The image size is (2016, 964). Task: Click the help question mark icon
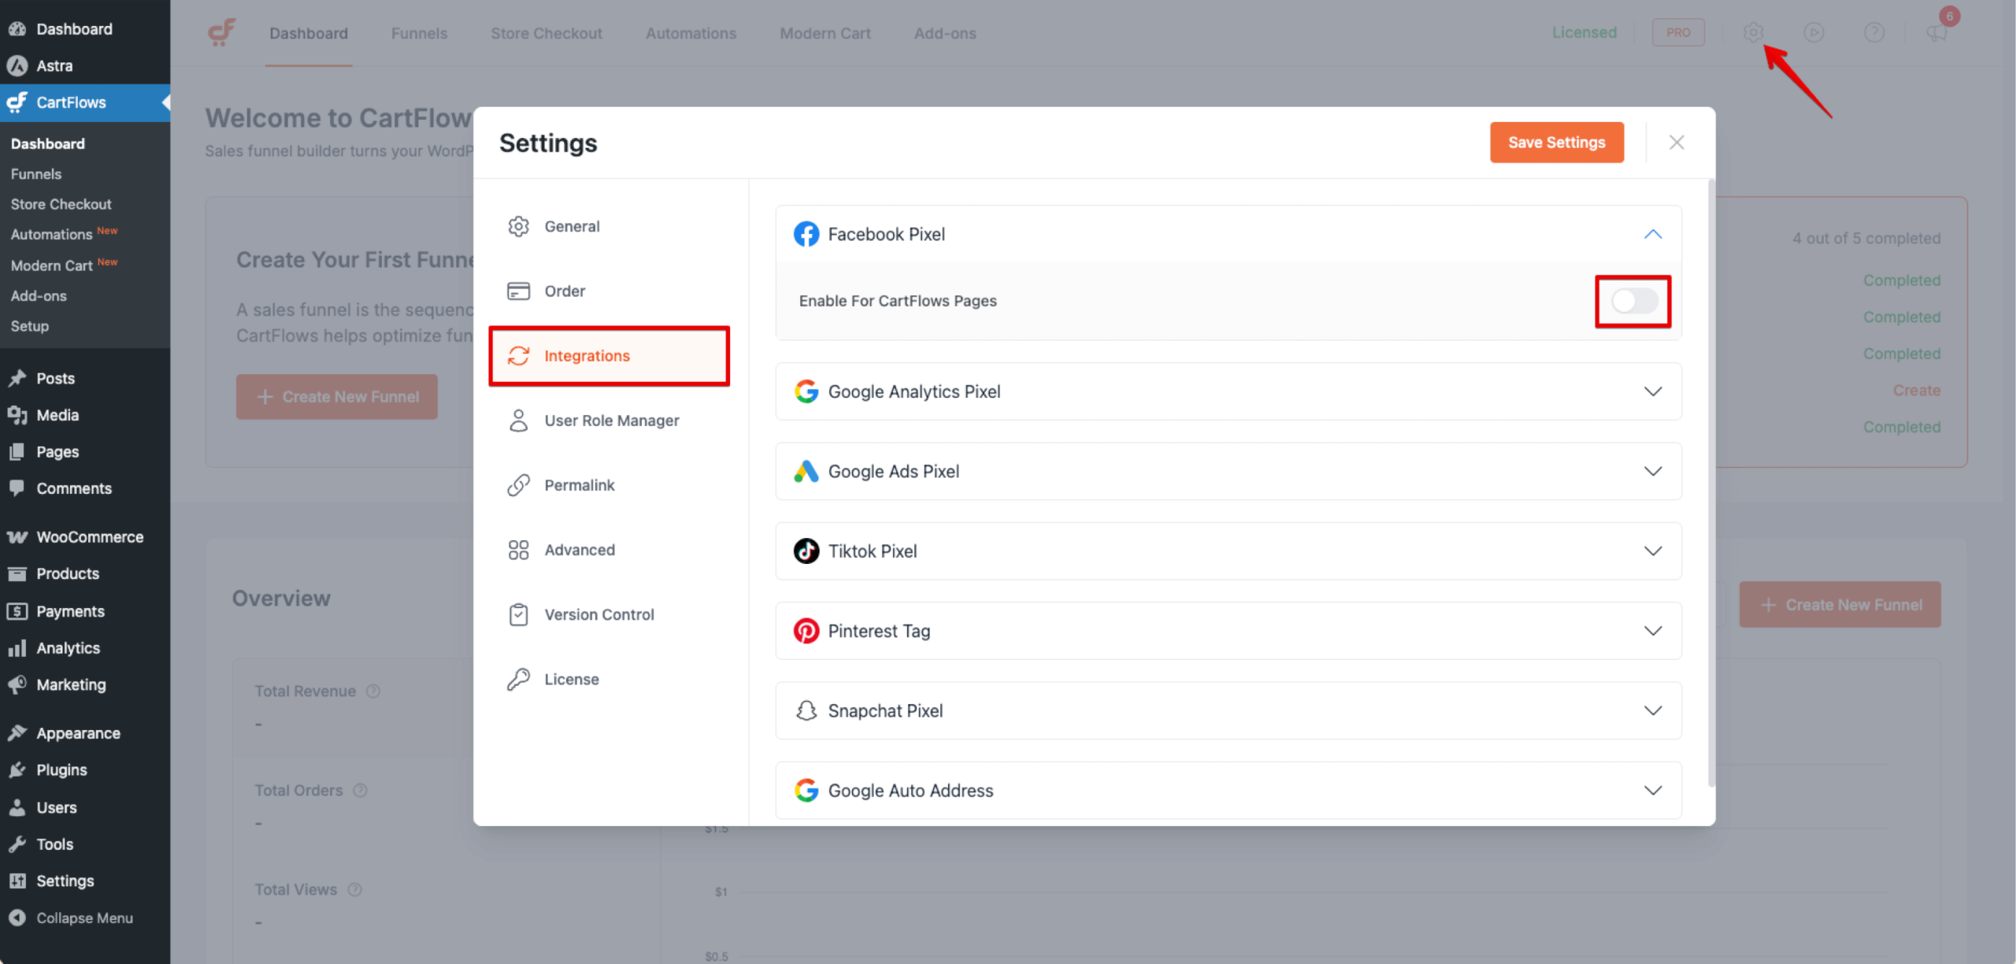click(1875, 32)
